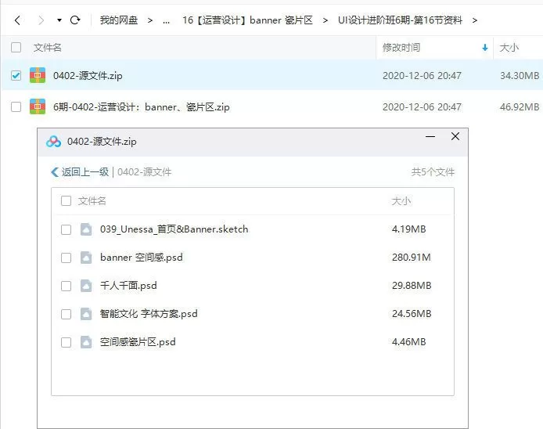The height and width of the screenshot is (429, 543).
Task: Uncheck the 0402-源文件.zip checkbox
Action: pos(16,76)
